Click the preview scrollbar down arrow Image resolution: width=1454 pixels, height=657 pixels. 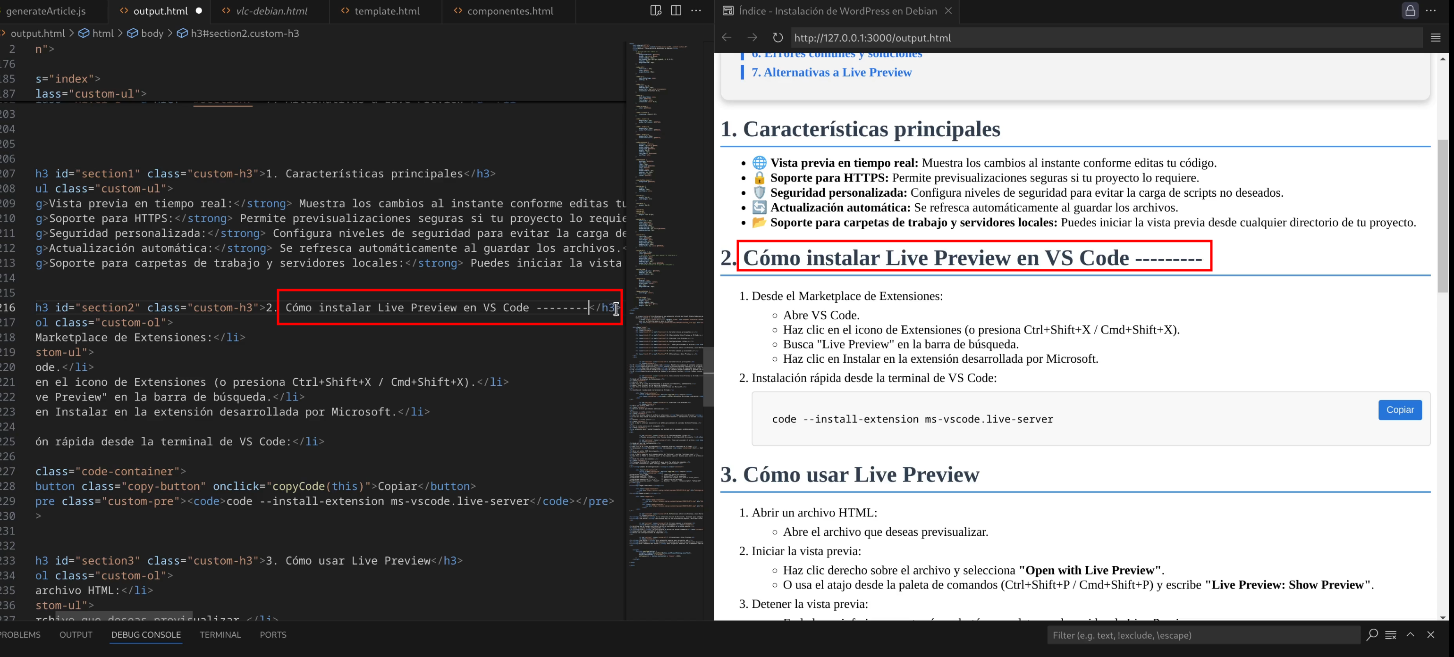tap(1443, 617)
